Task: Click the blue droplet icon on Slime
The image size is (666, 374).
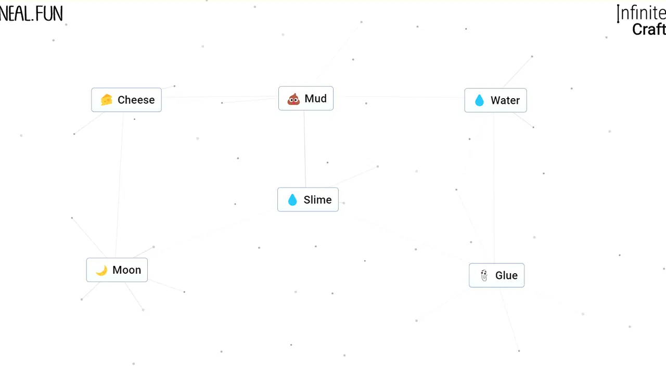Action: tap(292, 200)
